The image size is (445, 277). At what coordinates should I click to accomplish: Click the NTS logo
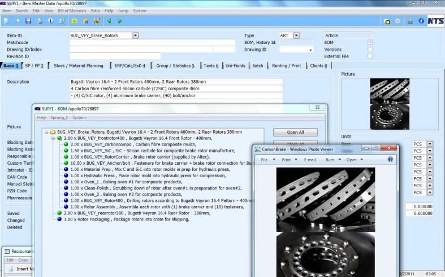tap(435, 21)
